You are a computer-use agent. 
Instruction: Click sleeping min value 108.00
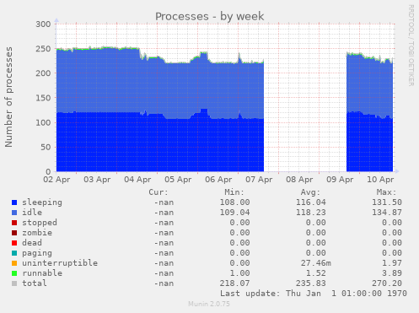coord(234,202)
